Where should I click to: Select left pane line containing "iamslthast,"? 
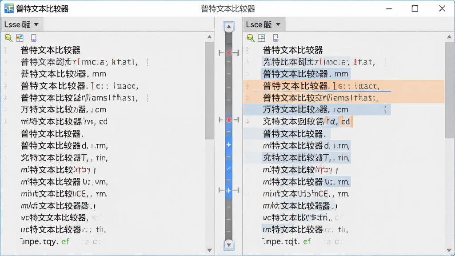79,98
